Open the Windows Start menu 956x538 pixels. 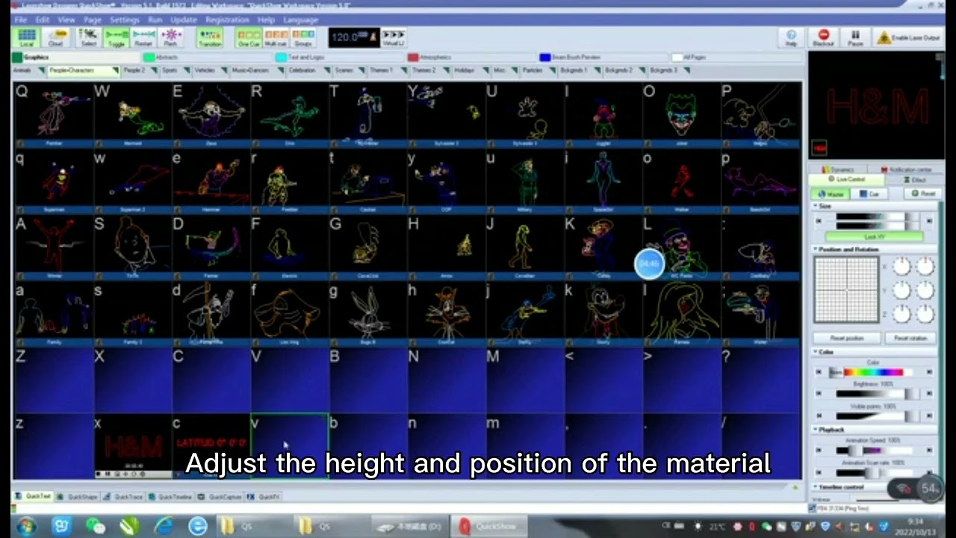(27, 526)
